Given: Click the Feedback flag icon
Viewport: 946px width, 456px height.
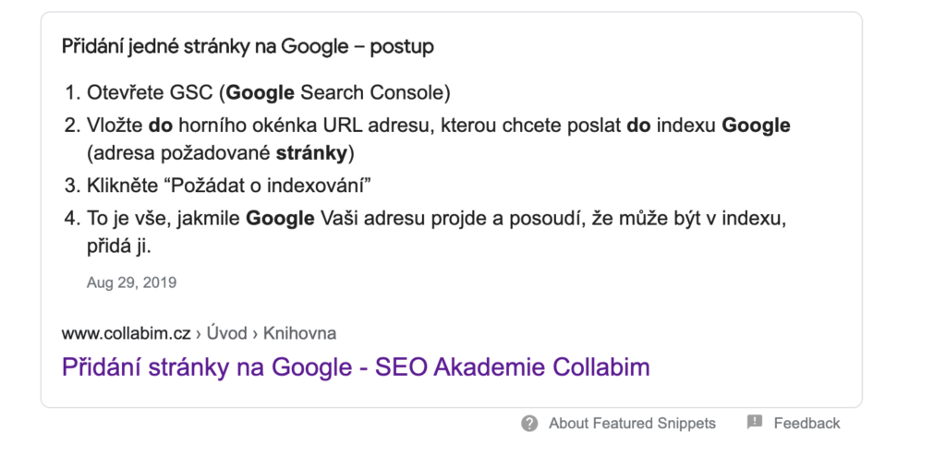Looking at the screenshot, I should coord(755,422).
